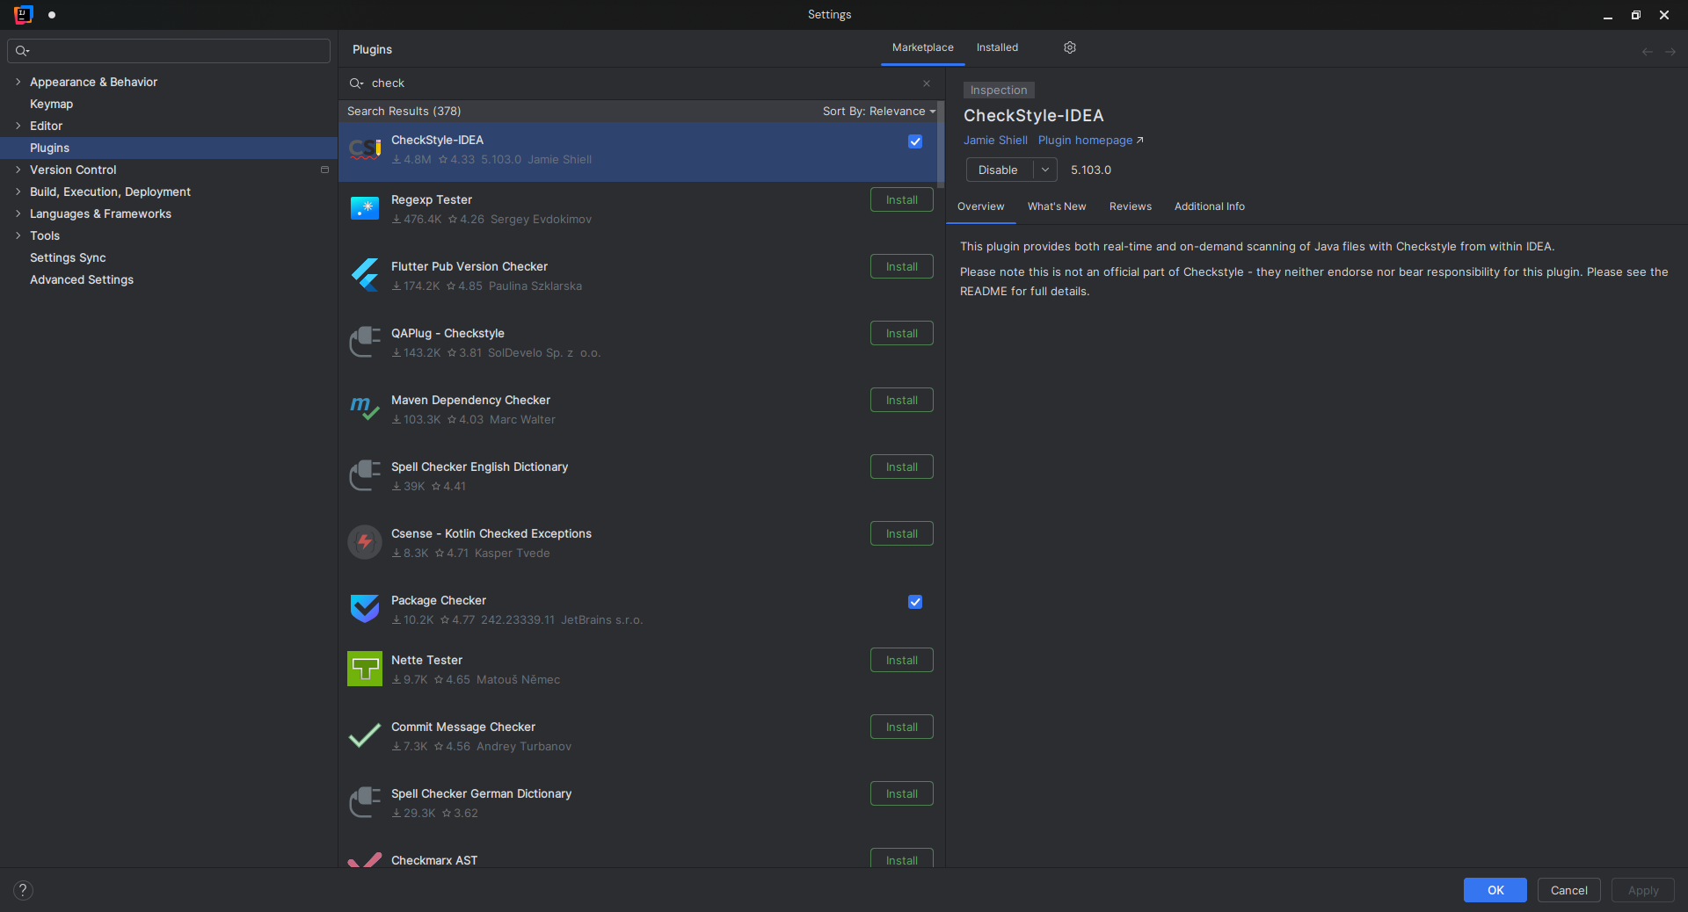The height and width of the screenshot is (912, 1688).
Task: Click the Regexp Tester plugin icon
Action: [x=365, y=208]
